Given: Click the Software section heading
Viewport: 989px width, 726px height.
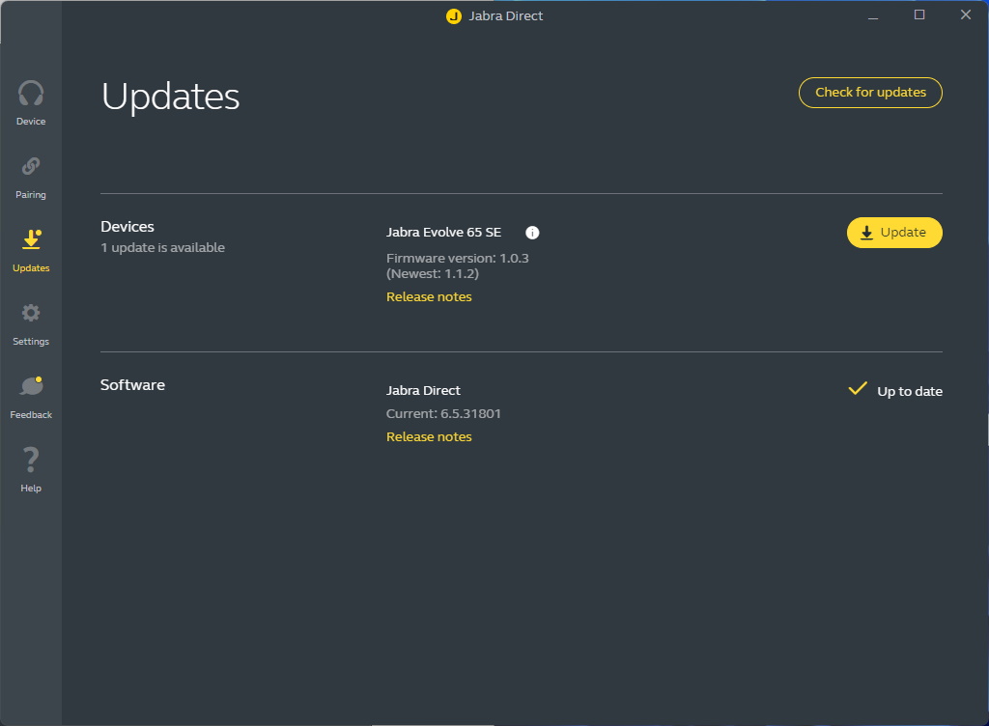Looking at the screenshot, I should pyautogui.click(x=132, y=385).
